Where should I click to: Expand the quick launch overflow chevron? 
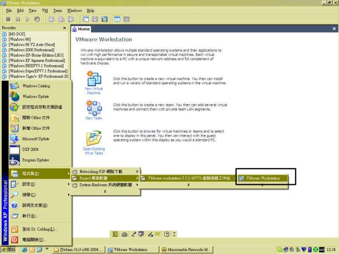tap(47, 249)
